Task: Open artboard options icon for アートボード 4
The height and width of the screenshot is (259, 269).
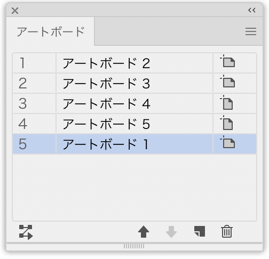Action: coord(226,102)
